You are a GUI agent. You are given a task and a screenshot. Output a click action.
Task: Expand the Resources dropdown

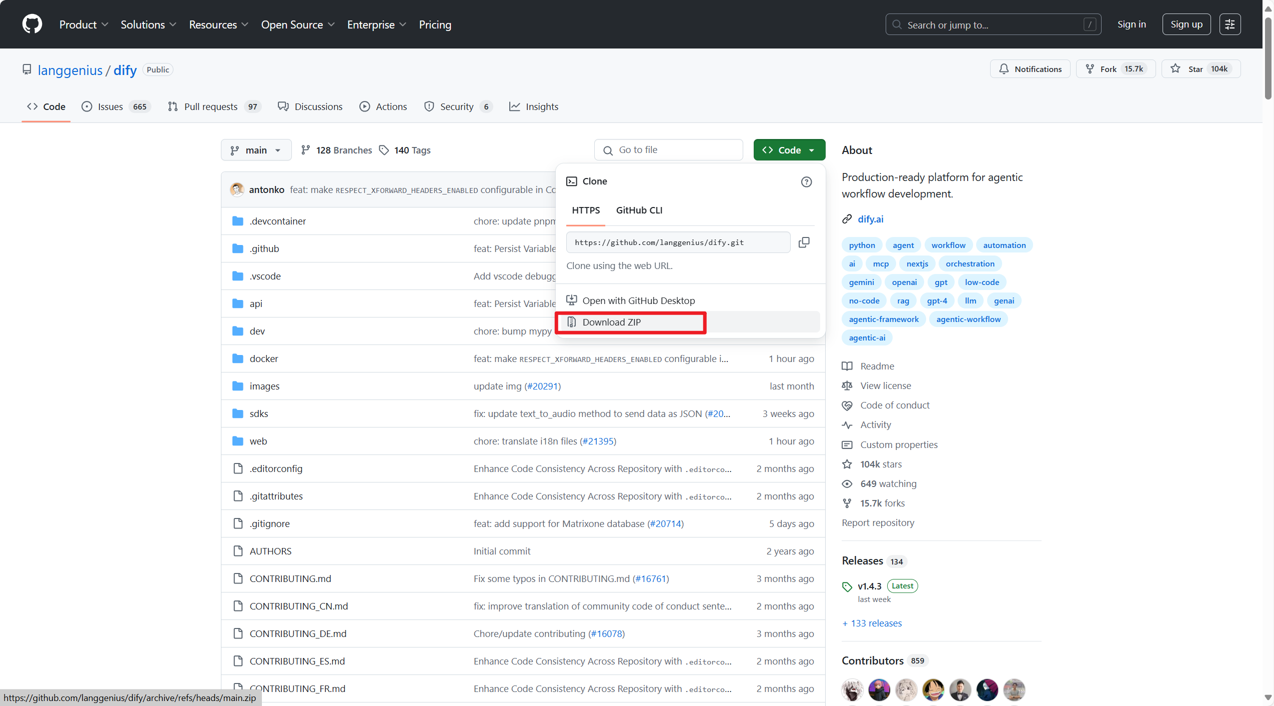[x=218, y=24]
